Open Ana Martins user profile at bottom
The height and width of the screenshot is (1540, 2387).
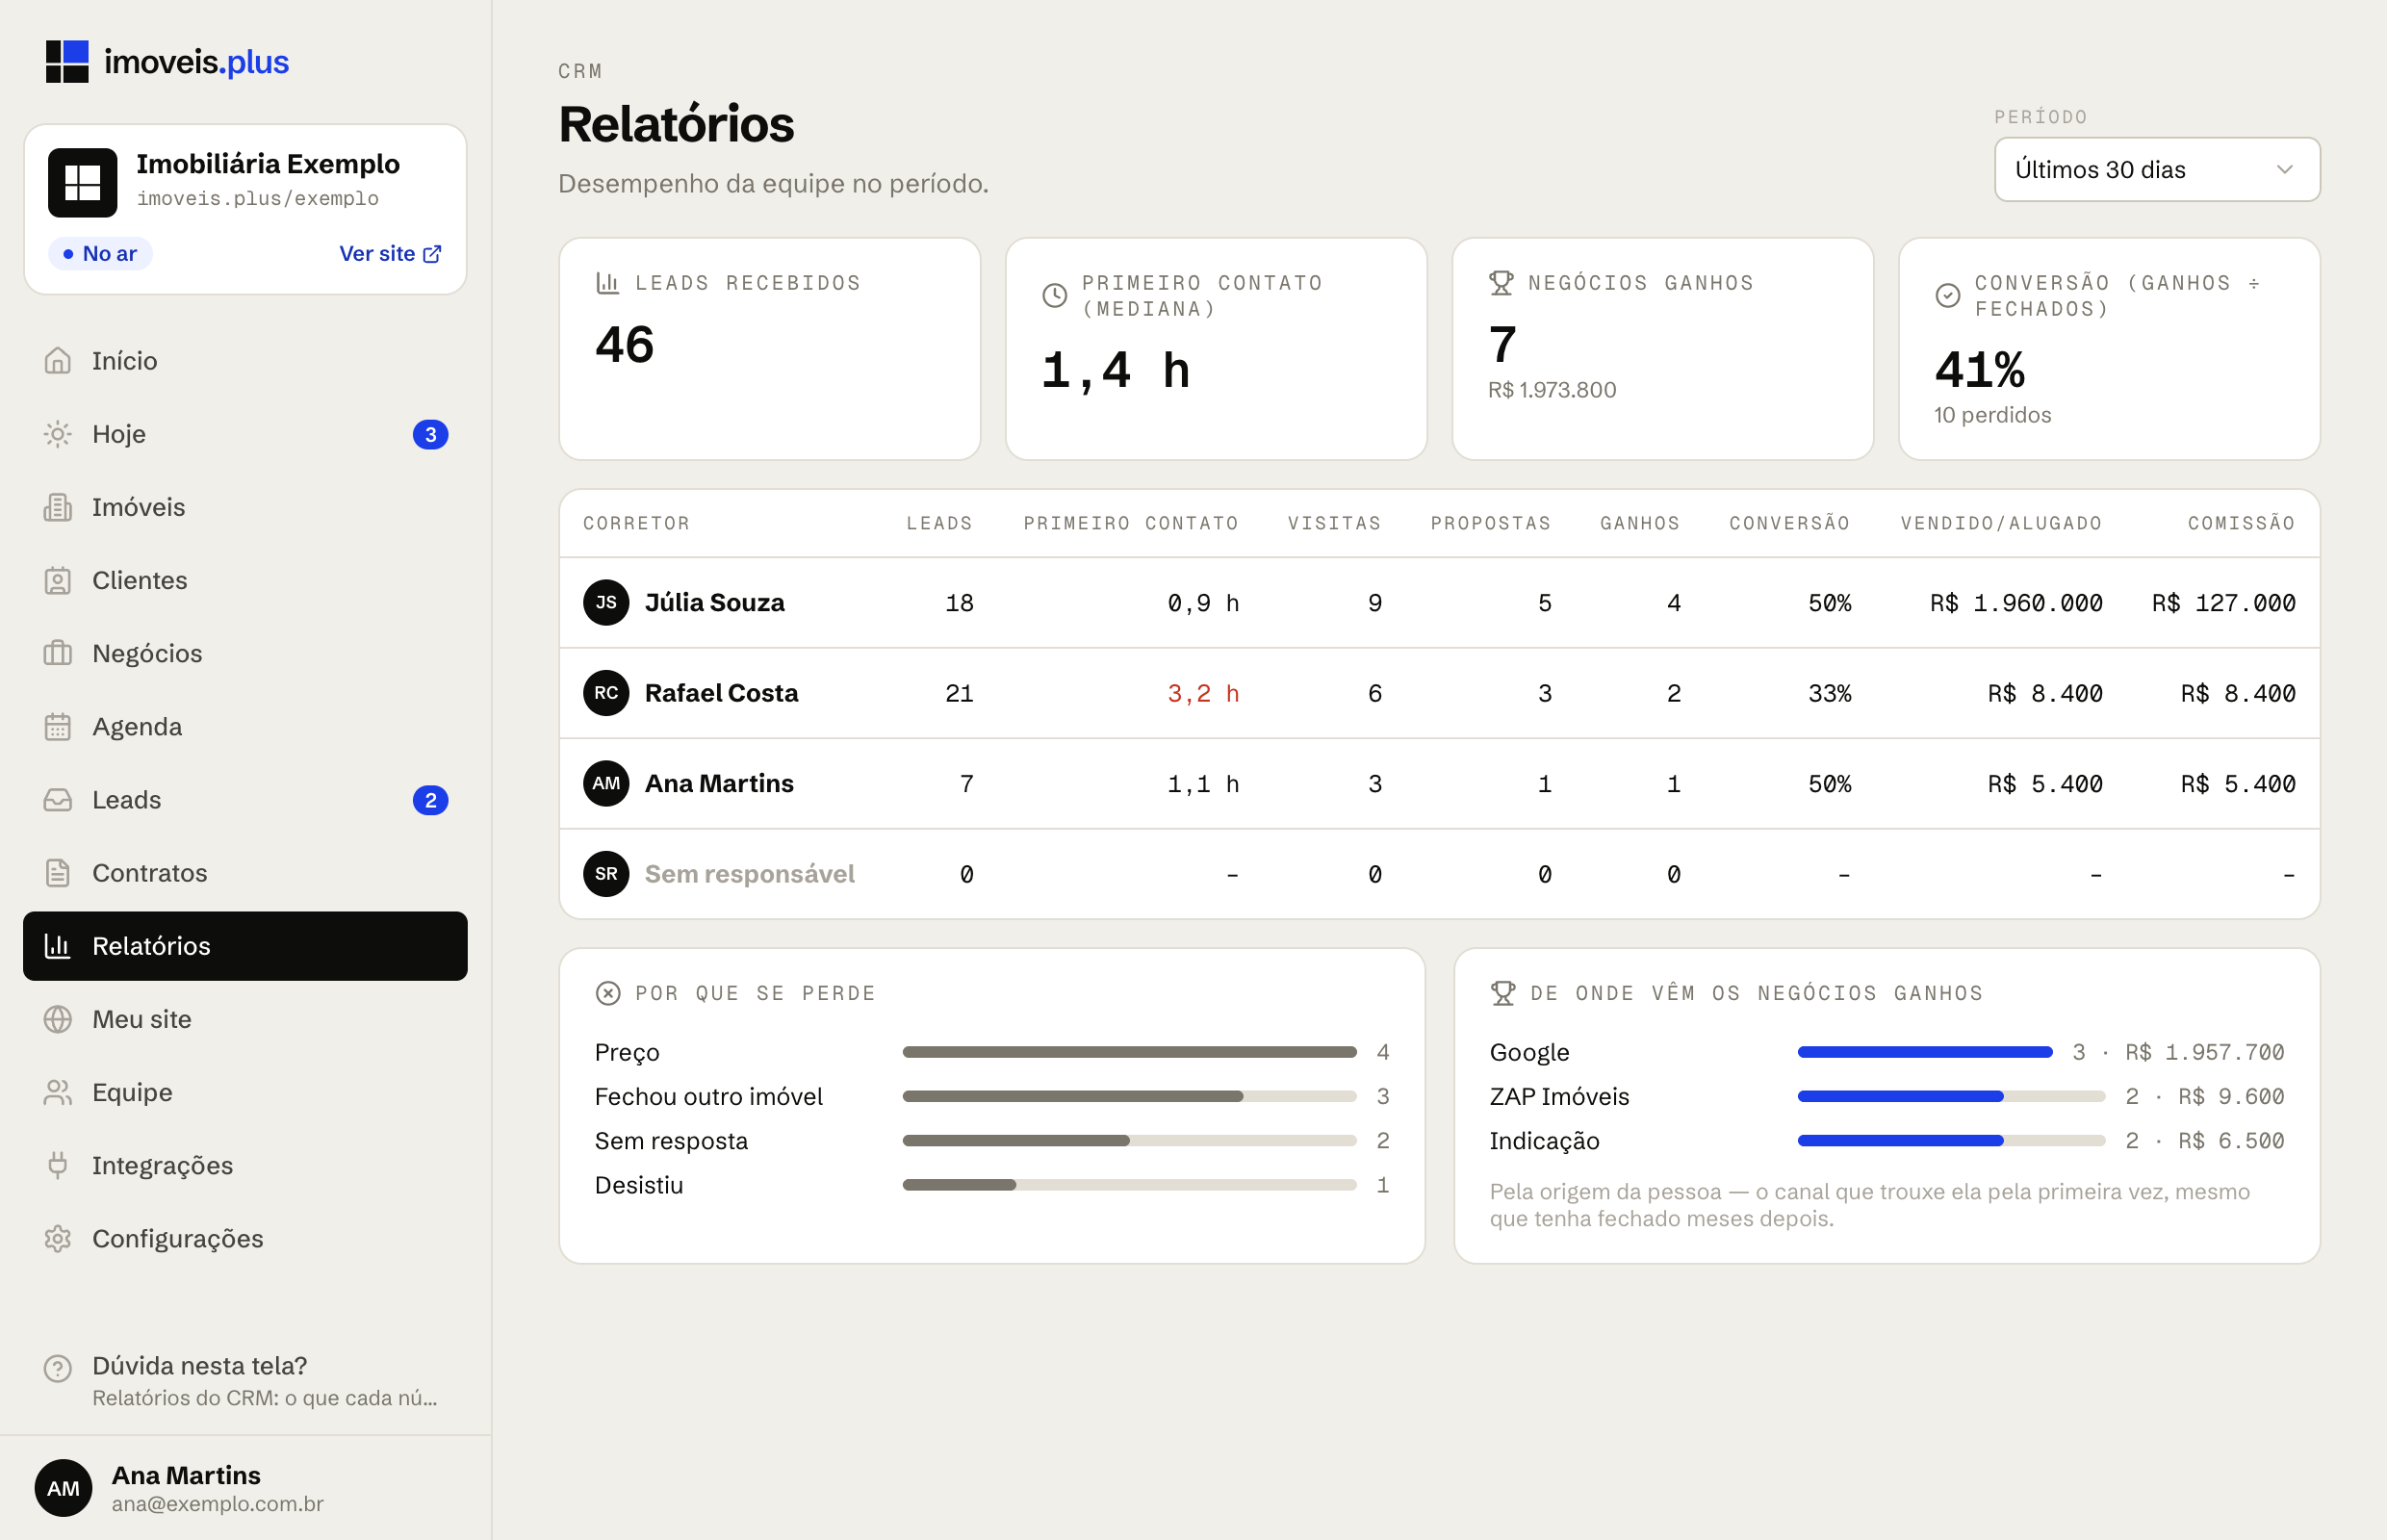click(x=245, y=1488)
